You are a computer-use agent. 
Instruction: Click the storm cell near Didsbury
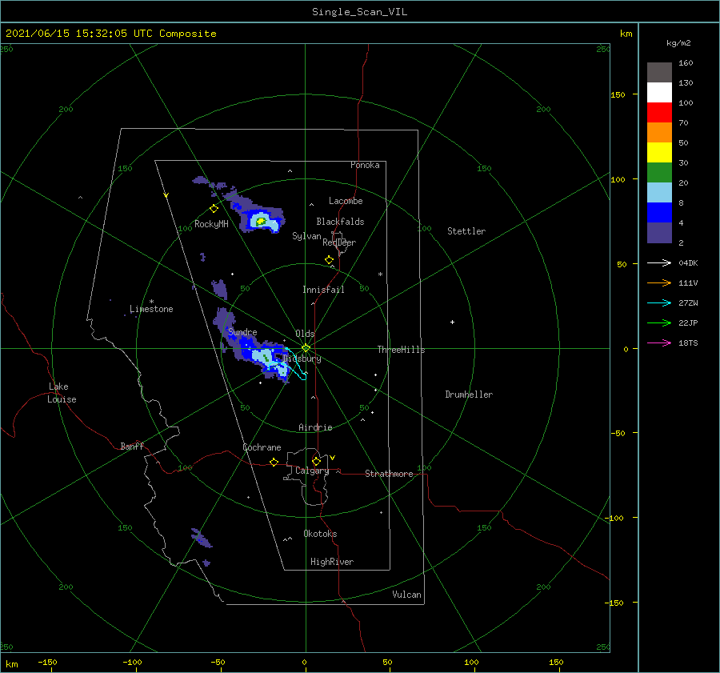(264, 358)
